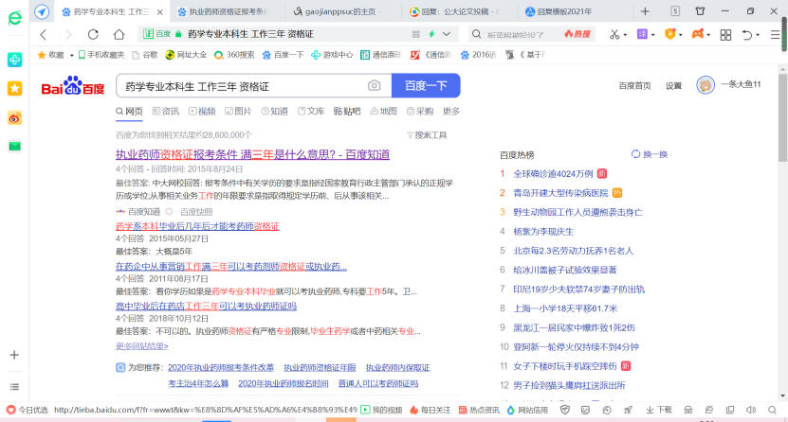Open a new tab with plus button

tap(645, 11)
